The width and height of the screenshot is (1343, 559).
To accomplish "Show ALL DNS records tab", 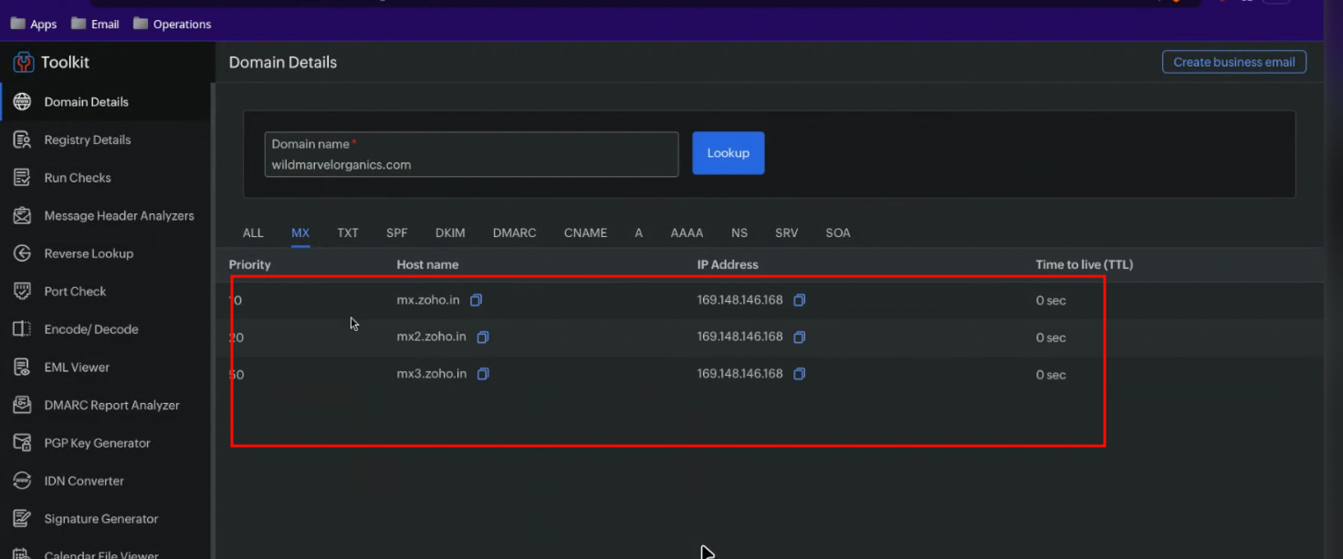I will tap(253, 233).
